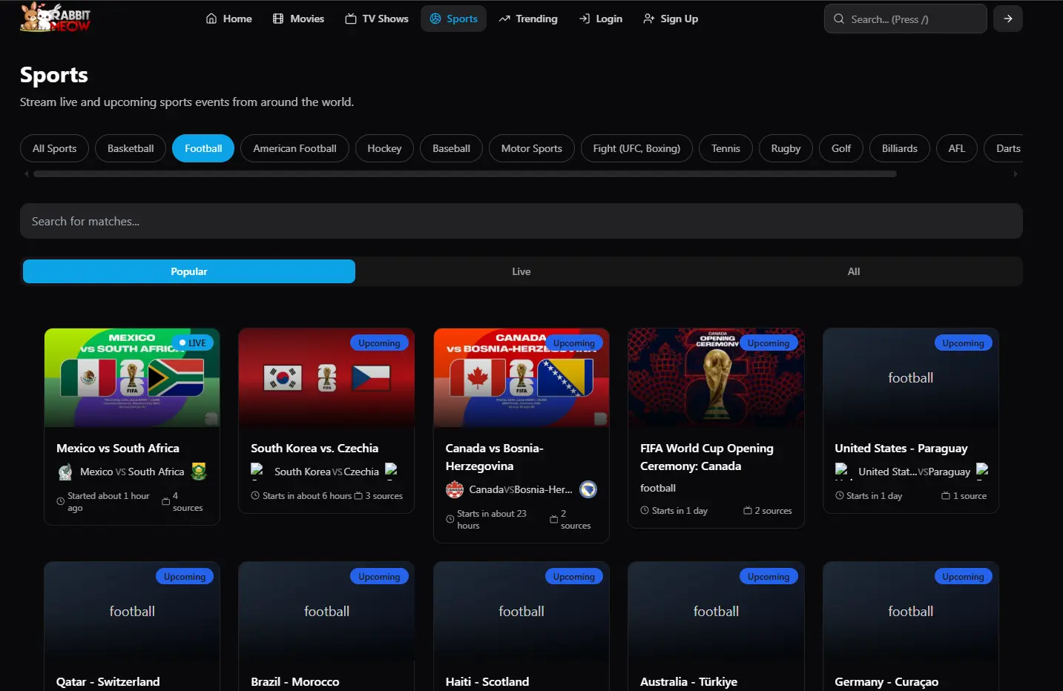
Task: Open Canada vs Bosnia-Herzegovina thumbnail
Action: (521, 377)
